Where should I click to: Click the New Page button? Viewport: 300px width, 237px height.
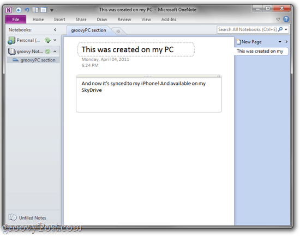[249, 42]
